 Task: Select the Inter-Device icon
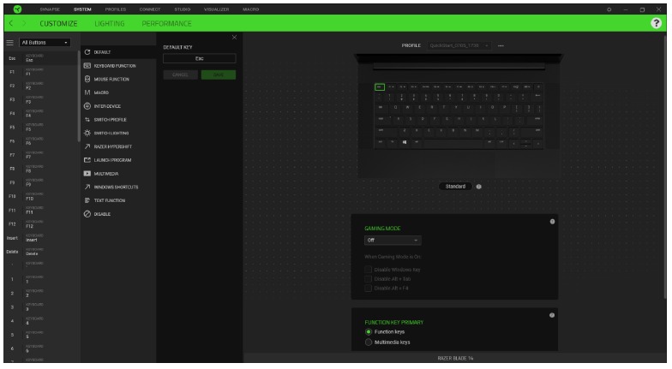tap(87, 106)
